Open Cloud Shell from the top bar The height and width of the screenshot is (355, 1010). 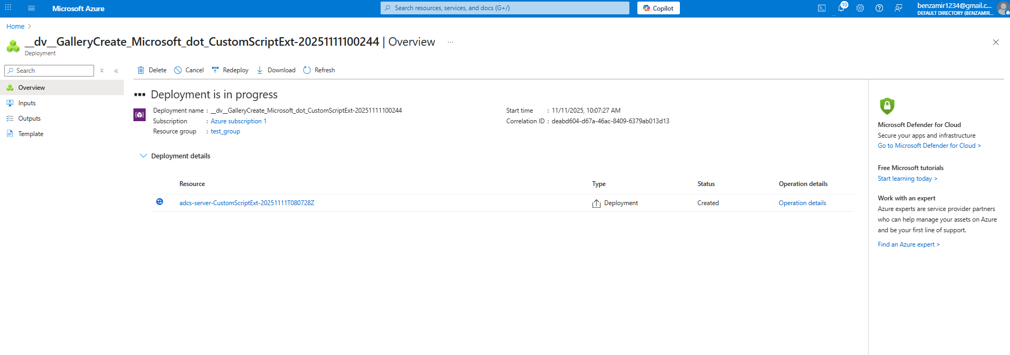click(821, 8)
